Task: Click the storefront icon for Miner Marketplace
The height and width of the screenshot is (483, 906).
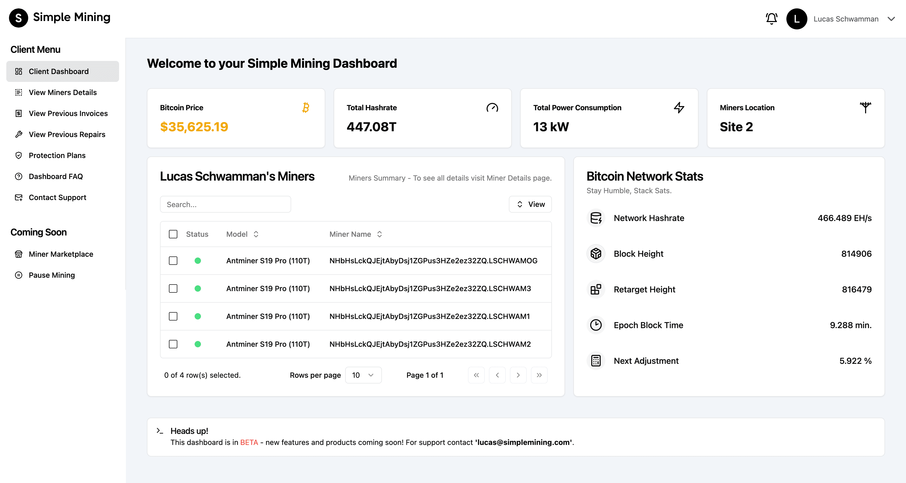Action: [19, 254]
